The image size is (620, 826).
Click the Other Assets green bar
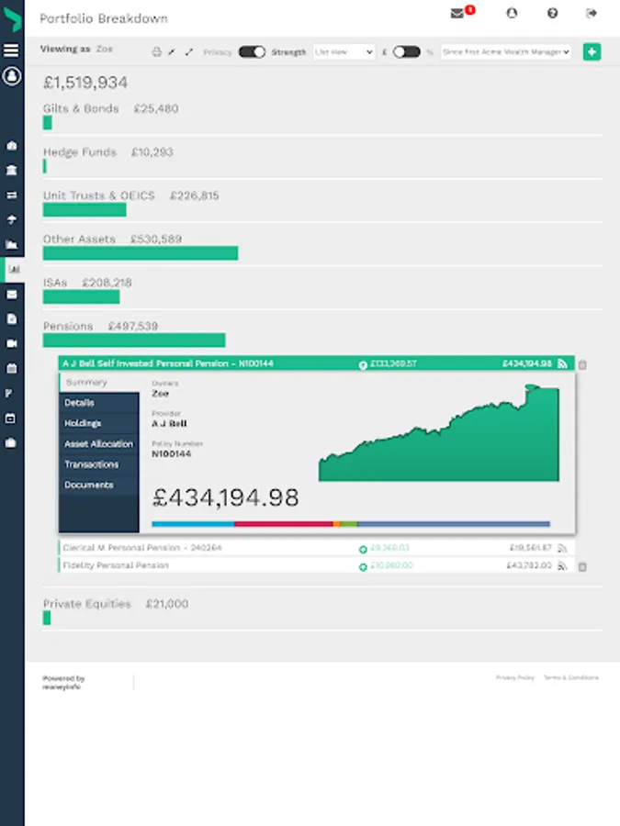click(x=141, y=253)
